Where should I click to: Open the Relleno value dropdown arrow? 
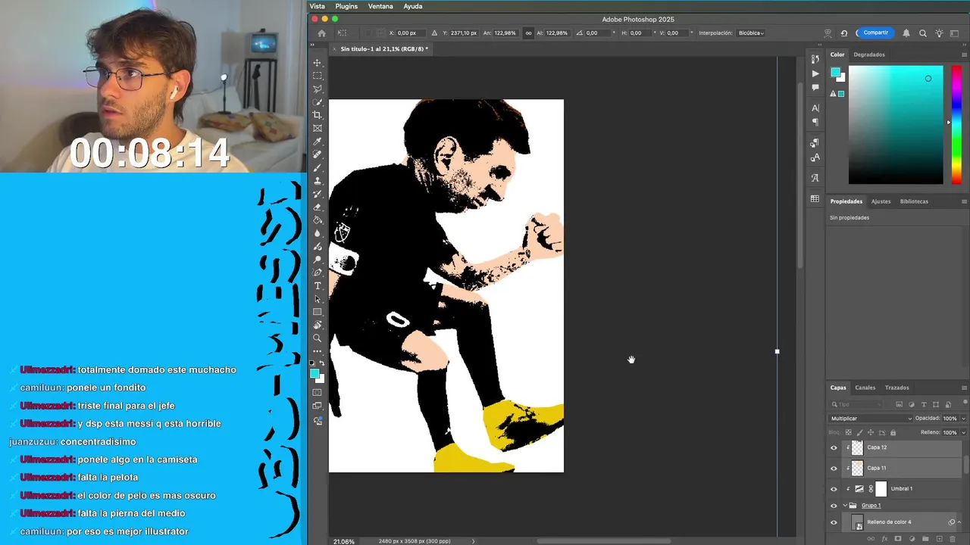tap(963, 432)
